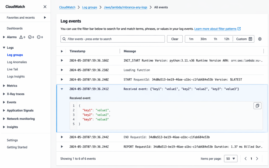Copy the JSON event using copy icon

point(257,105)
